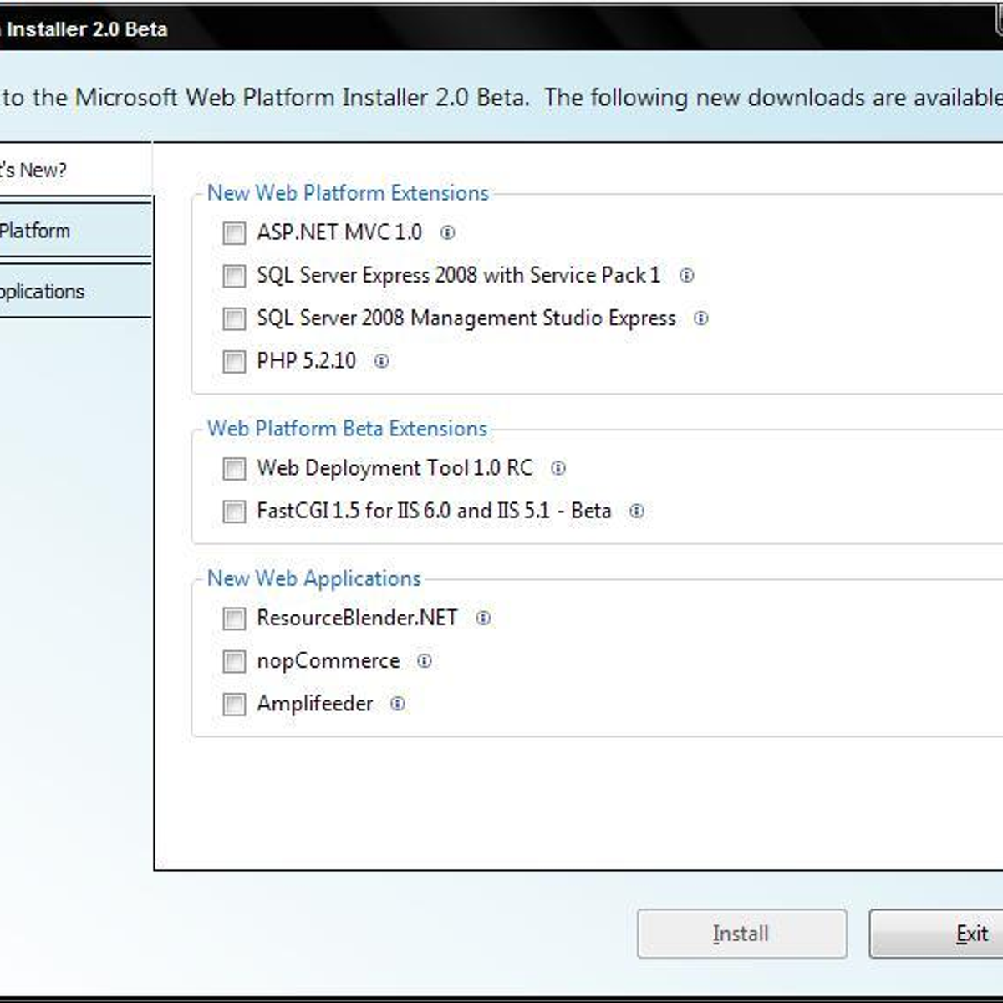Toggle FastCGI 1.5 for IIS checkbox
The height and width of the screenshot is (1003, 1003).
[234, 511]
